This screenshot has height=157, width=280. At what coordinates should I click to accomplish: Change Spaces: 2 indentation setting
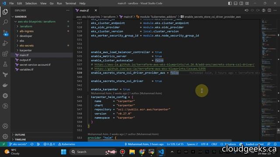pyautogui.click(x=192, y=144)
